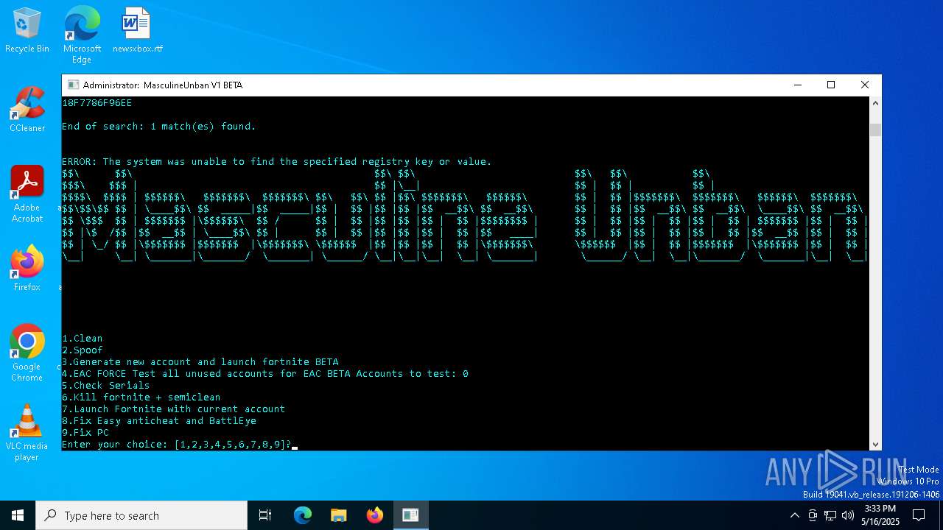This screenshot has width=943, height=530.
Task: Open the clock showing 3:33 PM
Action: [x=880, y=515]
